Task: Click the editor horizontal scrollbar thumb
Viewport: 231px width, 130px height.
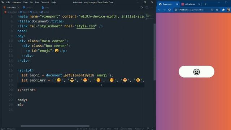Action: 55,126
